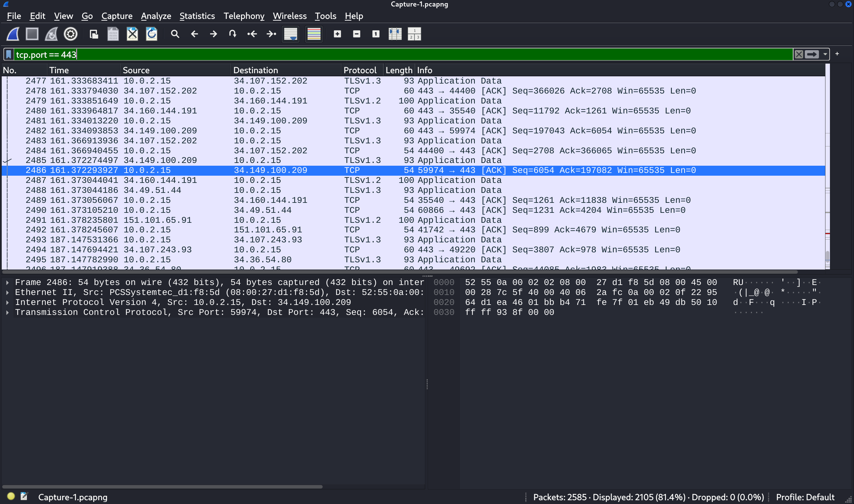Screen dimensions: 854x504
Task: Zoom in packet list text
Action: 337,34
